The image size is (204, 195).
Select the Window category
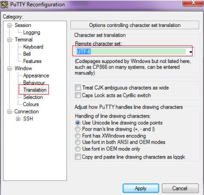tap(23, 68)
